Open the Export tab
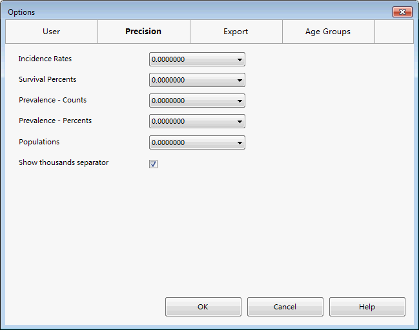 coord(236,32)
